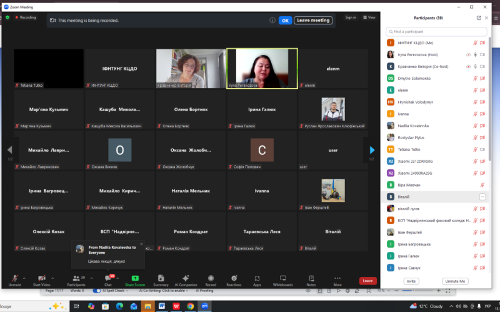The height and width of the screenshot is (312, 500).
Task: Select Кравченко Вікторія's video tile
Action: pyautogui.click(x=191, y=69)
